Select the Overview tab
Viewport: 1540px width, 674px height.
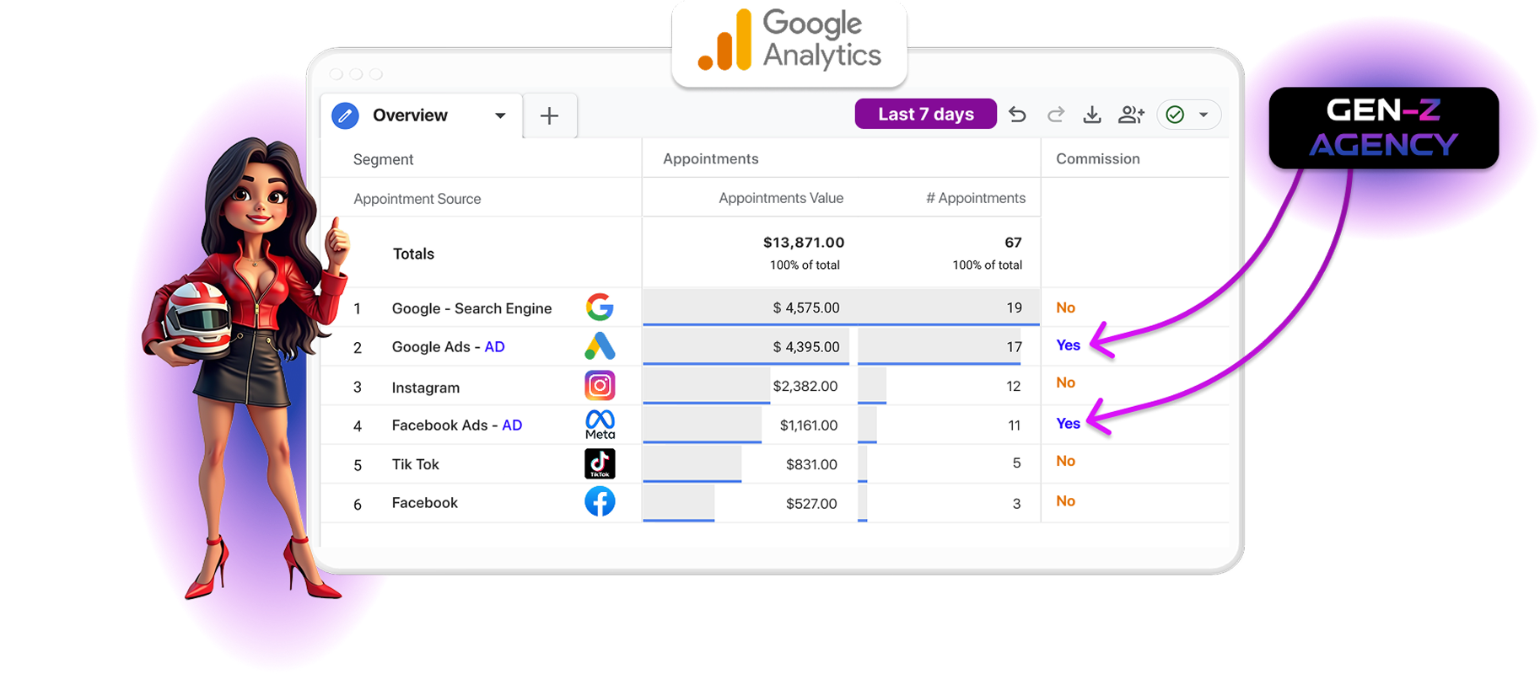tap(410, 115)
